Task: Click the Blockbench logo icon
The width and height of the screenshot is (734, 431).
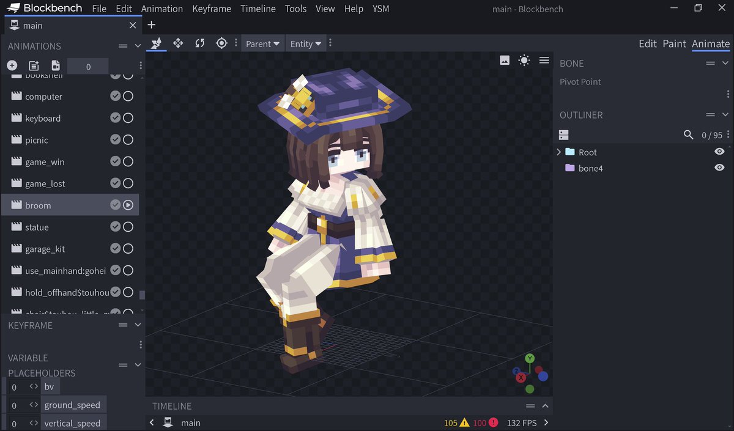Action: click(x=13, y=9)
